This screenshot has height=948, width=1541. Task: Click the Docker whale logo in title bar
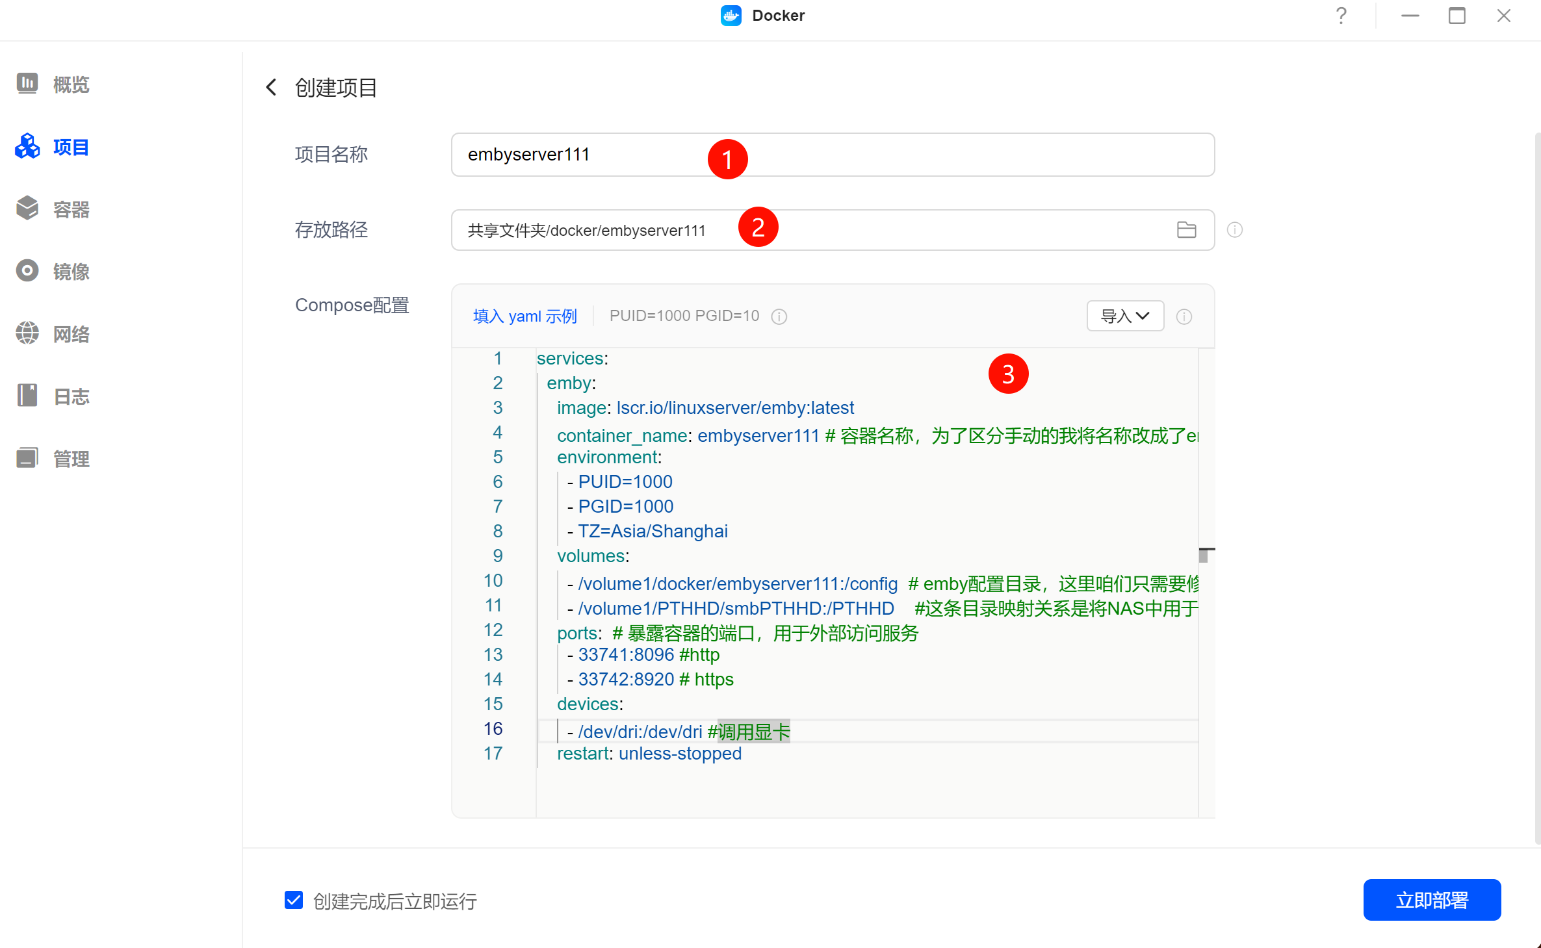(x=731, y=16)
